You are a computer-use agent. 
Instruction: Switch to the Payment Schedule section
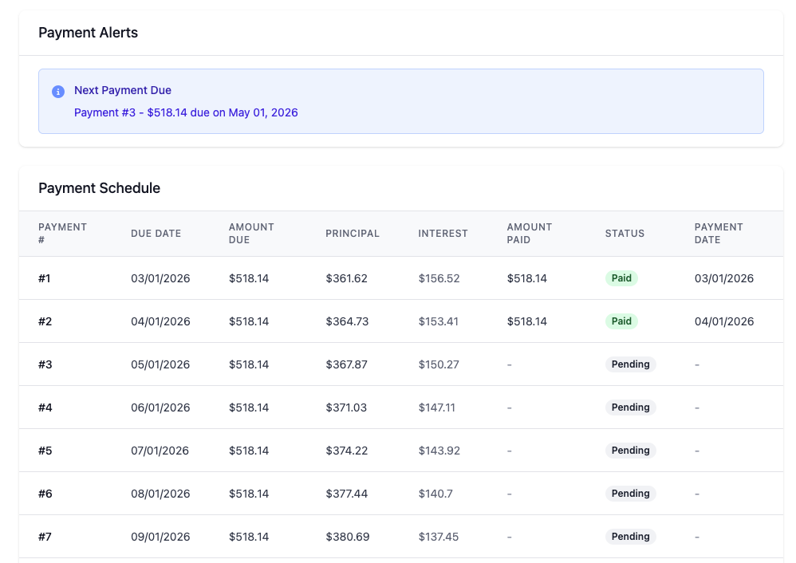tap(99, 188)
